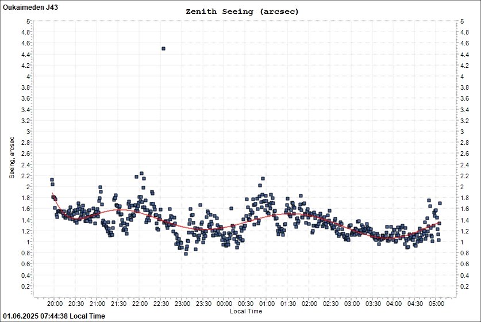Click the left y-axis '2.2' tick label
481x322 pixels.
pyautogui.click(x=25, y=176)
